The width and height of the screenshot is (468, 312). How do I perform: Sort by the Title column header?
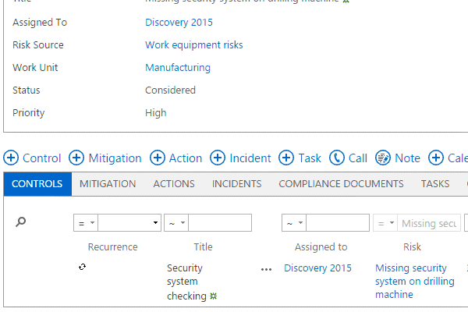tap(203, 247)
